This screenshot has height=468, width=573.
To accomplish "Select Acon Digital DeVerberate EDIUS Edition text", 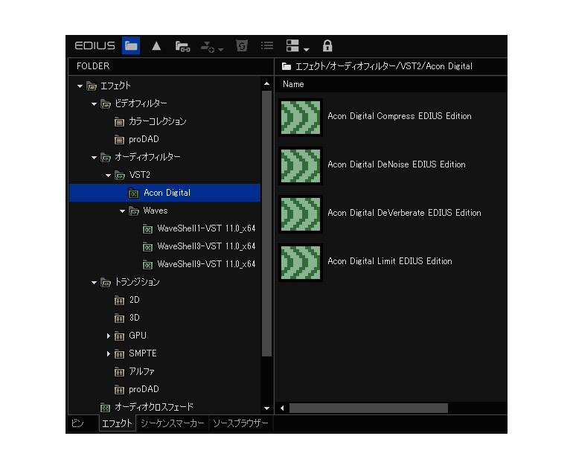I will tap(404, 213).
